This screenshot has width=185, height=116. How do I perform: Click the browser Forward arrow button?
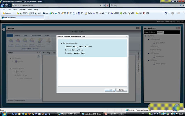pos(6,5)
